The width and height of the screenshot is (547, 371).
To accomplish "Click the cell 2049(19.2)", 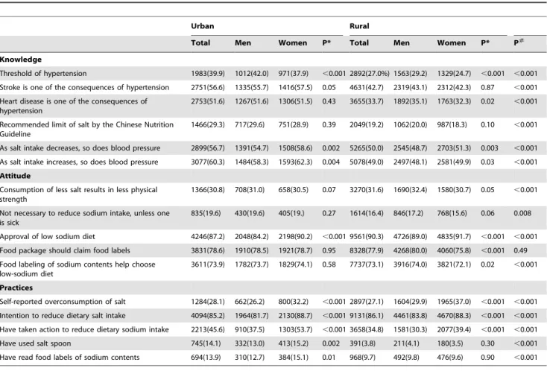I will tap(367, 125).
